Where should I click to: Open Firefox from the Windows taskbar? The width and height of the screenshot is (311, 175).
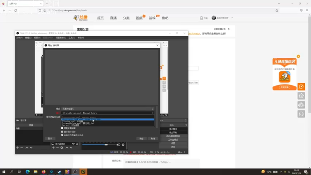point(44,171)
